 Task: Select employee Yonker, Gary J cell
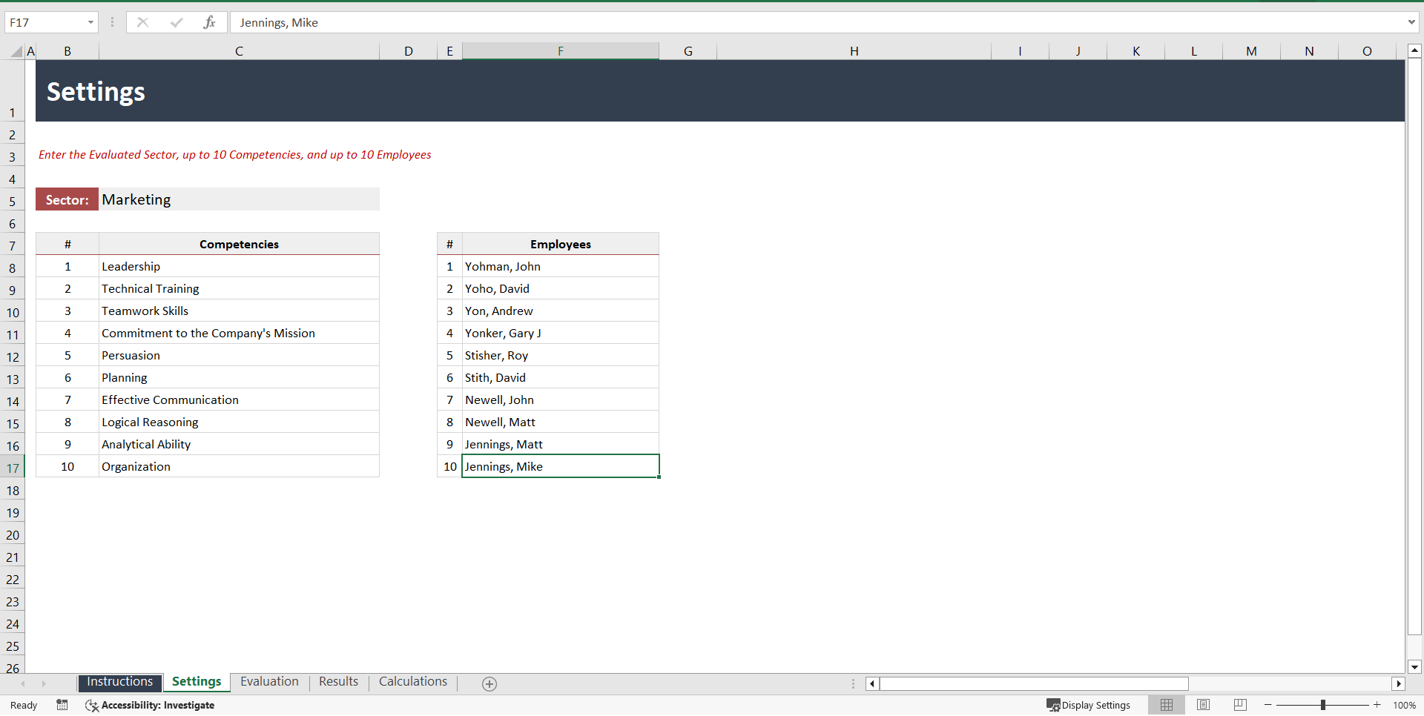[x=560, y=333]
